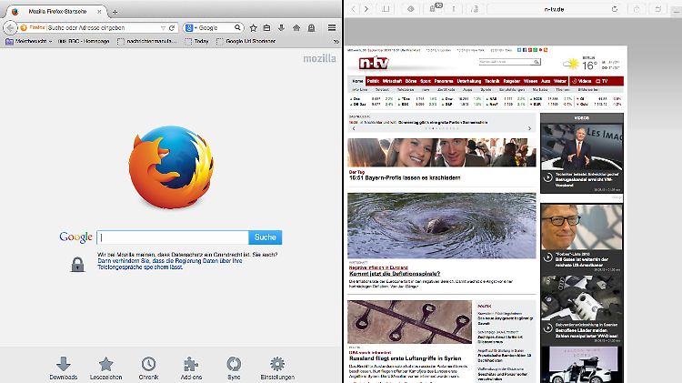This screenshot has height=383, width=682.
Task: Open Chronik from the start page launcher
Action: click(x=148, y=368)
